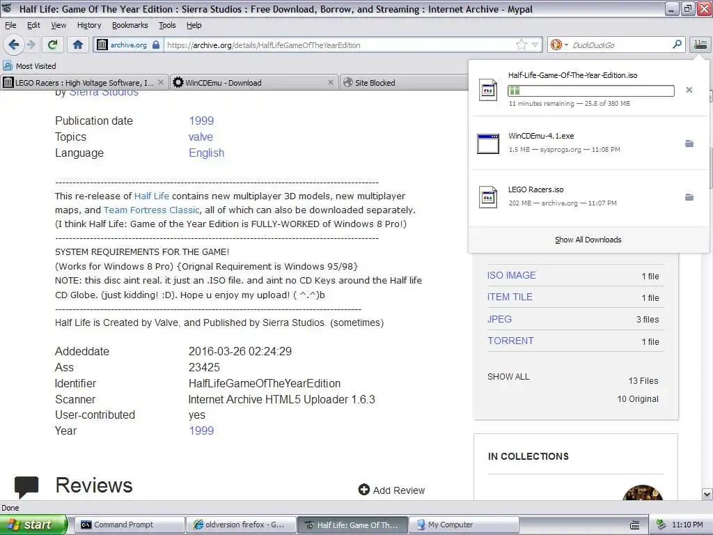
Task: Click the Add Review link text
Action: [x=399, y=490]
